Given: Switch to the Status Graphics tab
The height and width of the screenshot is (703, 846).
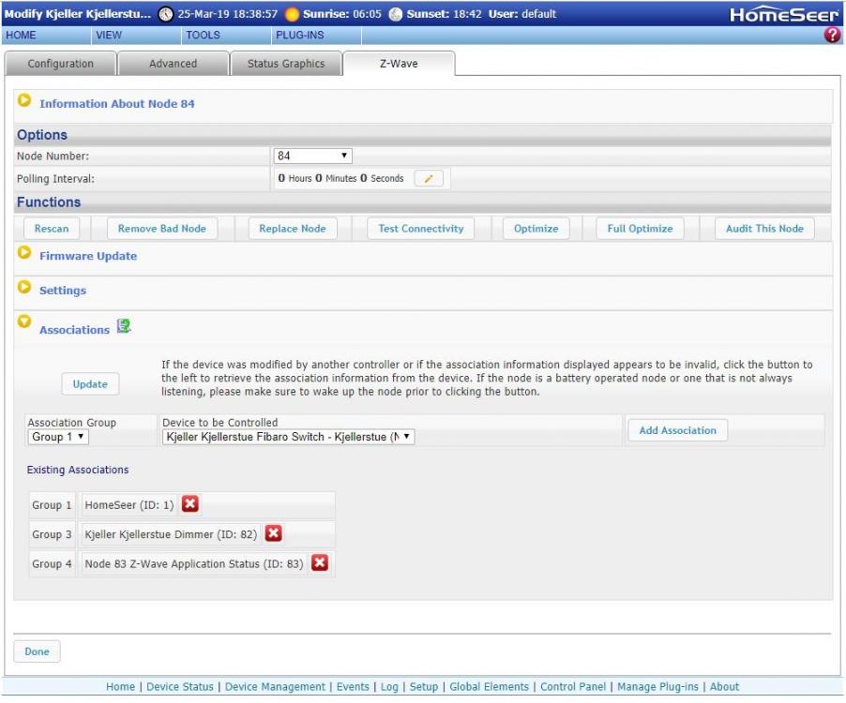Looking at the screenshot, I should point(285,64).
